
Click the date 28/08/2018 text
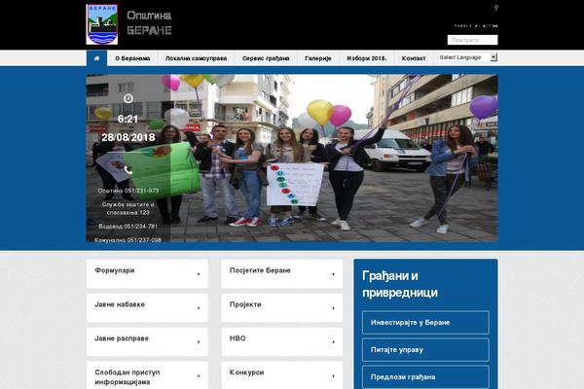(128, 137)
